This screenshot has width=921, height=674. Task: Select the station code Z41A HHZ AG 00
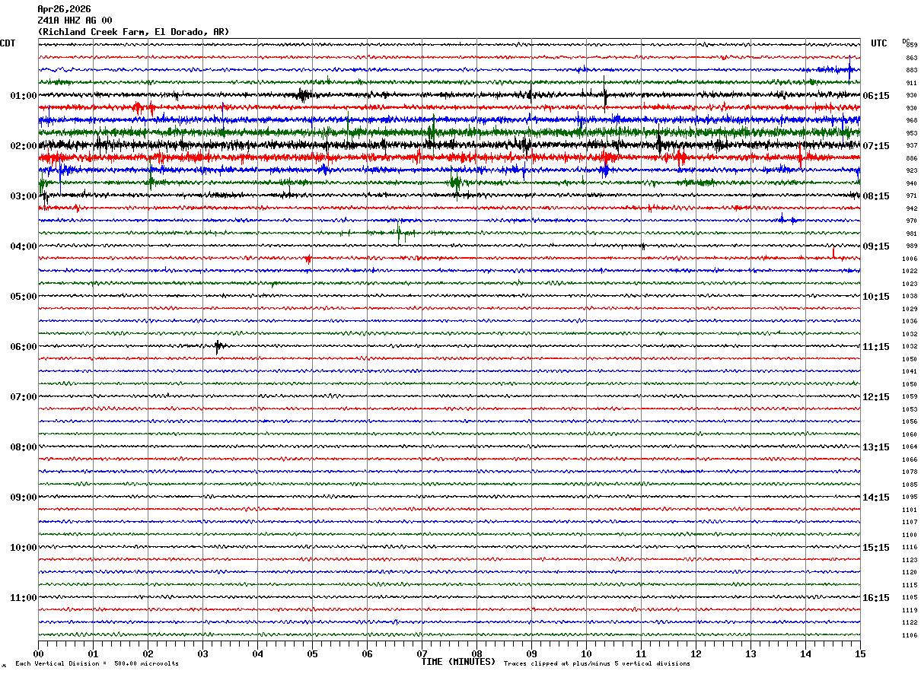[75, 21]
